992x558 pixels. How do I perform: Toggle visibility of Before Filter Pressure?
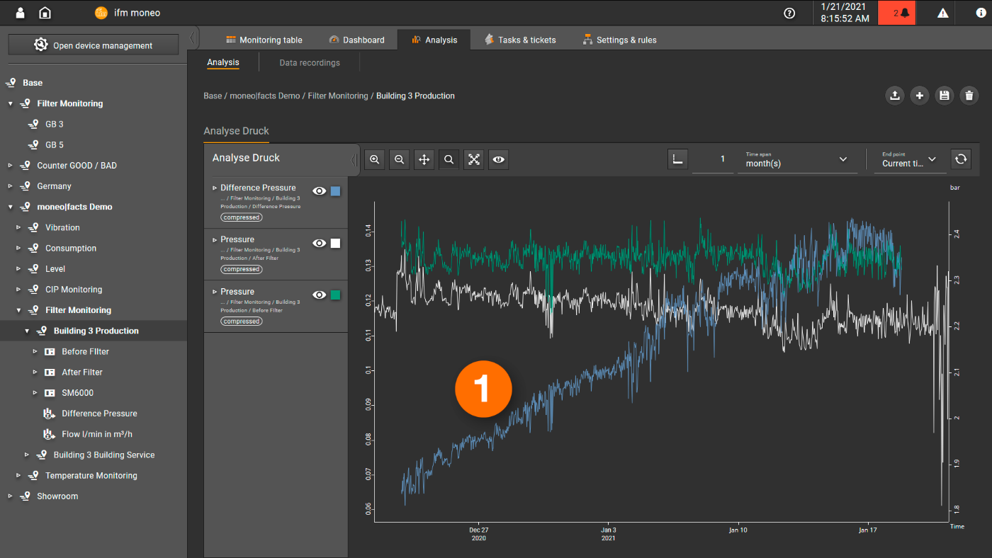click(320, 295)
